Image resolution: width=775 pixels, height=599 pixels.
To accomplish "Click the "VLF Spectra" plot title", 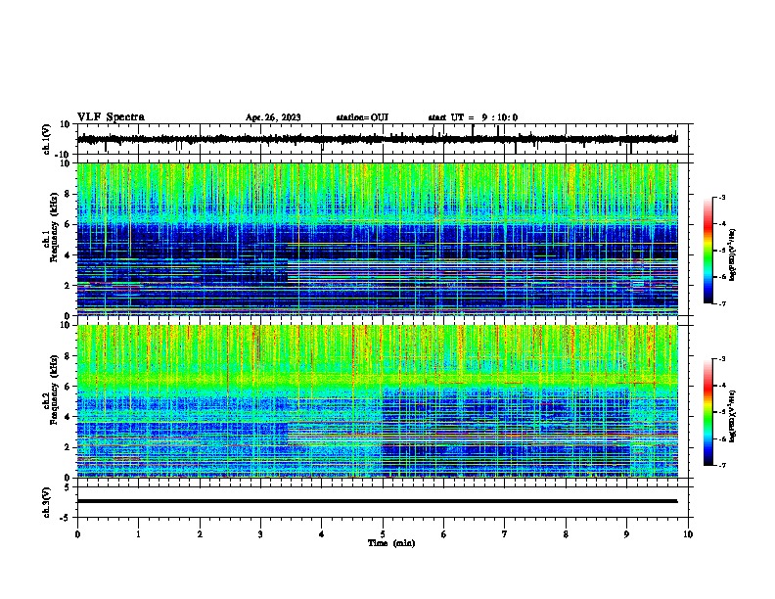I will coord(111,117).
